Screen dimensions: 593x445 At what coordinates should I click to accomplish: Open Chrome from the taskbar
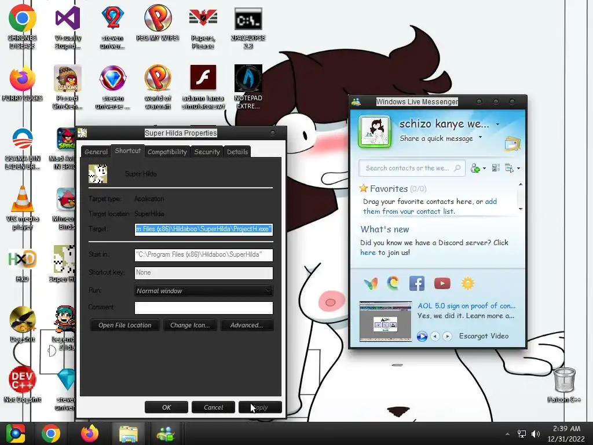coord(51,433)
